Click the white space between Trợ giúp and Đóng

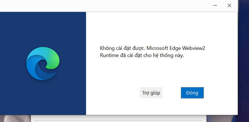(172, 93)
